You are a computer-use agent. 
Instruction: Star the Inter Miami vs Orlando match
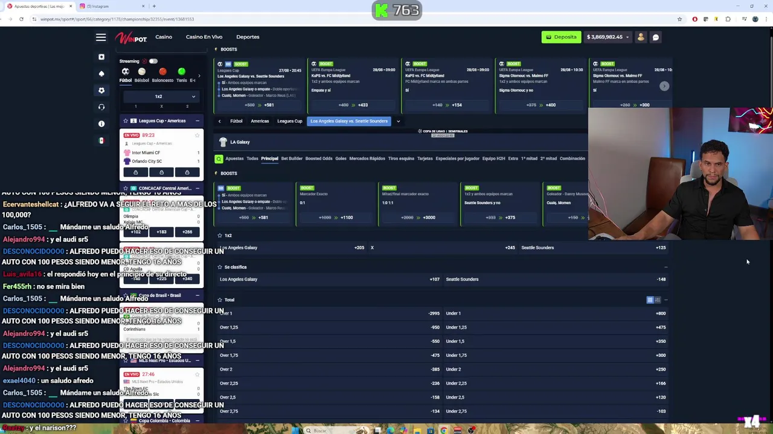[x=197, y=136]
